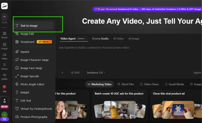Select Text to Image menu entry
202x123 pixels.
[34, 25]
